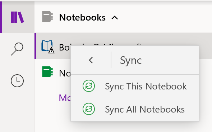This screenshot has height=132, width=212.
Task: Select the notebook name starting with 'Bo'
Action: [x=65, y=47]
